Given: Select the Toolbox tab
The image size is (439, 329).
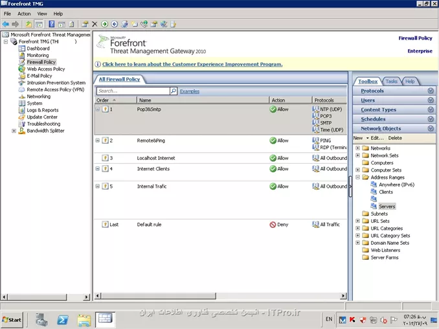Looking at the screenshot, I should (368, 82).
